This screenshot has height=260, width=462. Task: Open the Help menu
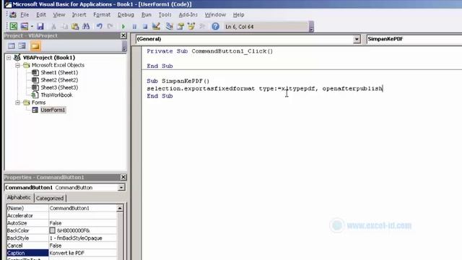(238, 14)
